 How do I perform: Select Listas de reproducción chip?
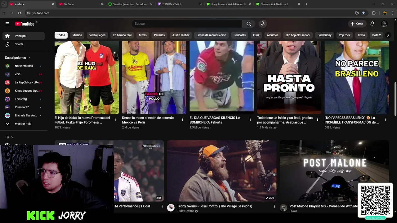tap(211, 35)
